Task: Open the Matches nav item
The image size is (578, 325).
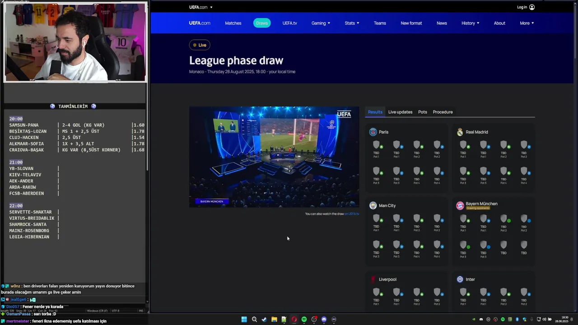Action: 233,23
